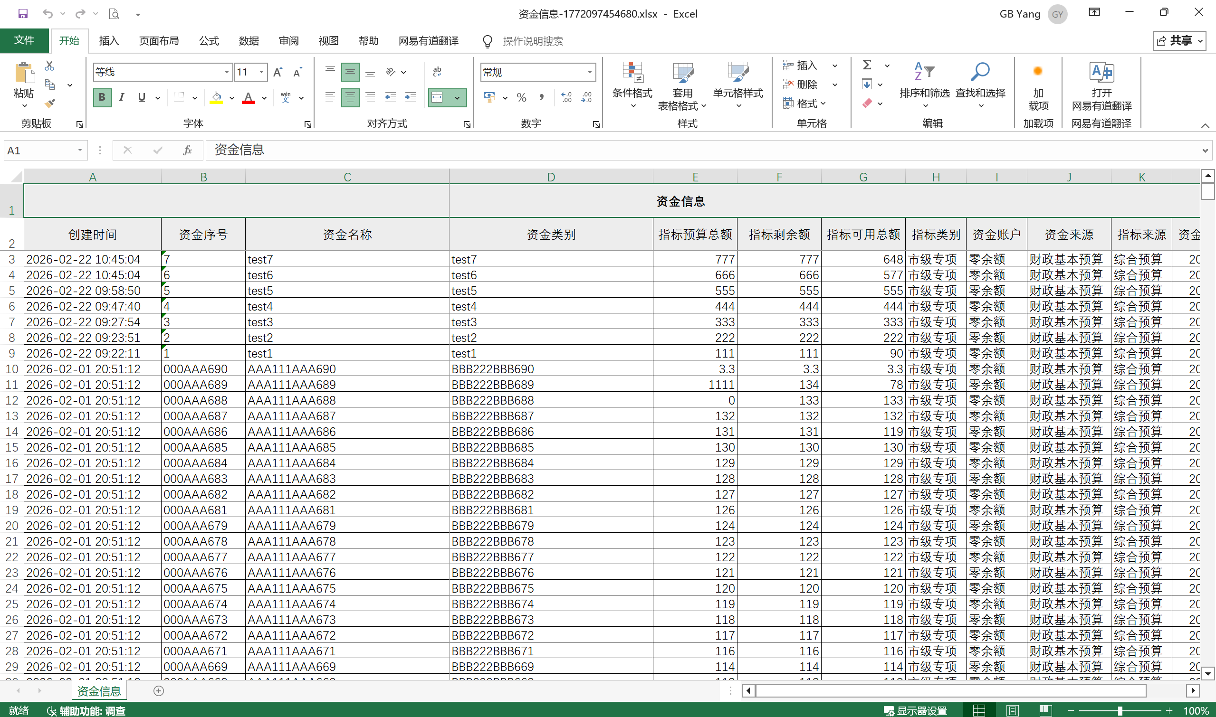This screenshot has height=717, width=1216.
Task: Toggle center horizontal alignment
Action: [x=350, y=98]
